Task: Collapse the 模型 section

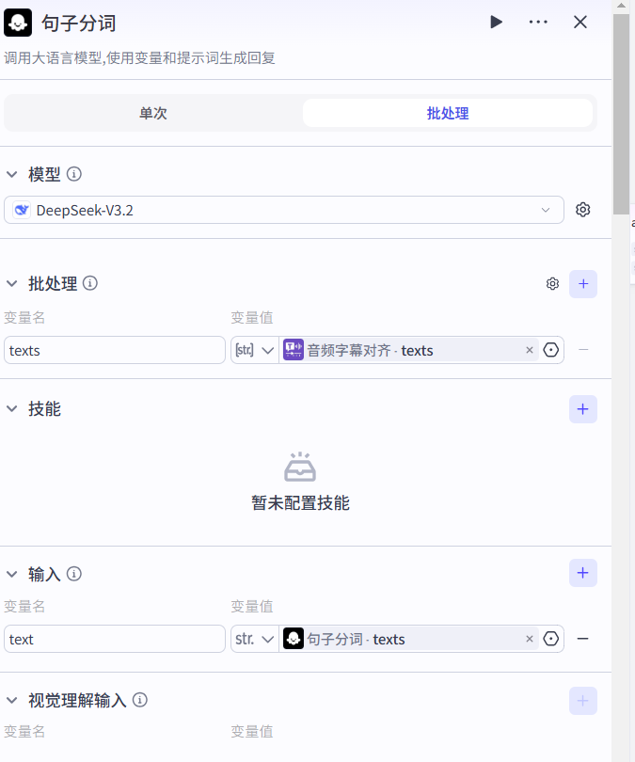Action: [x=11, y=174]
